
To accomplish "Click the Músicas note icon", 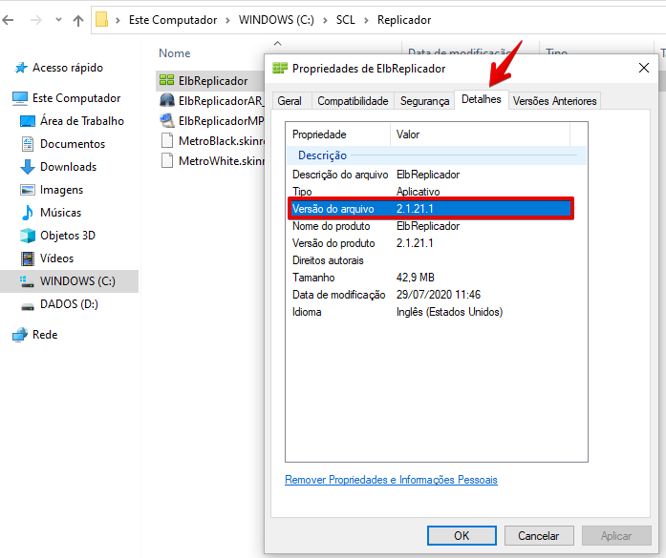I will [28, 213].
